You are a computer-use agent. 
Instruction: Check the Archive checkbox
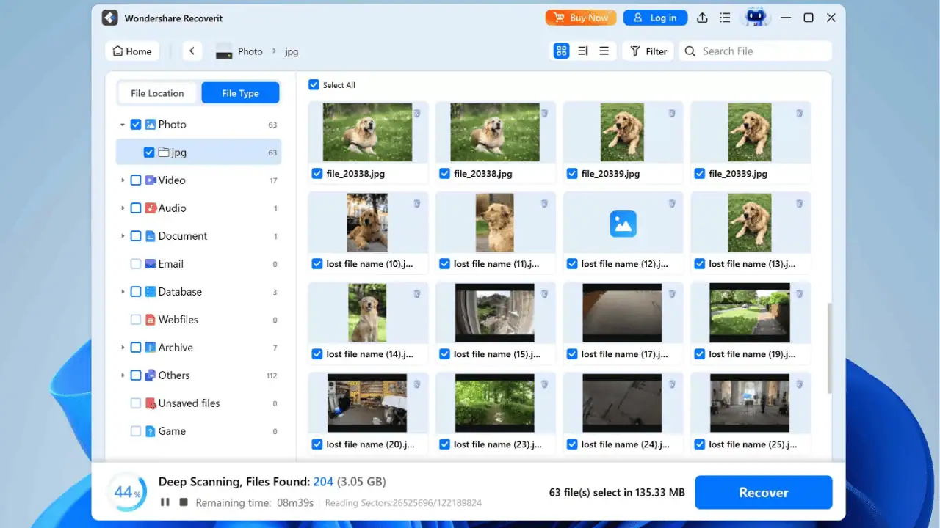coord(136,348)
